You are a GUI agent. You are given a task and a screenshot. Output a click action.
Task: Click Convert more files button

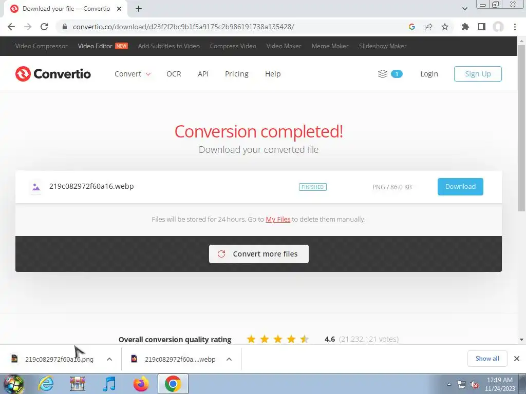coord(259,254)
